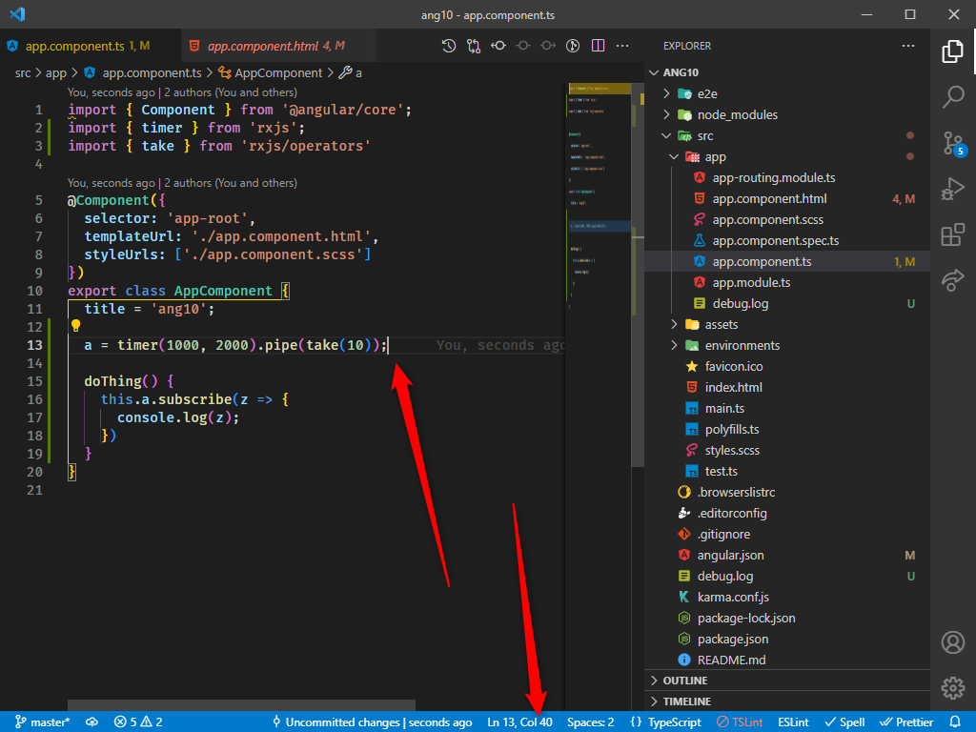The width and height of the screenshot is (976, 732).
Task: Click Ln 13, Col 40 to go to line
Action: [x=520, y=722]
